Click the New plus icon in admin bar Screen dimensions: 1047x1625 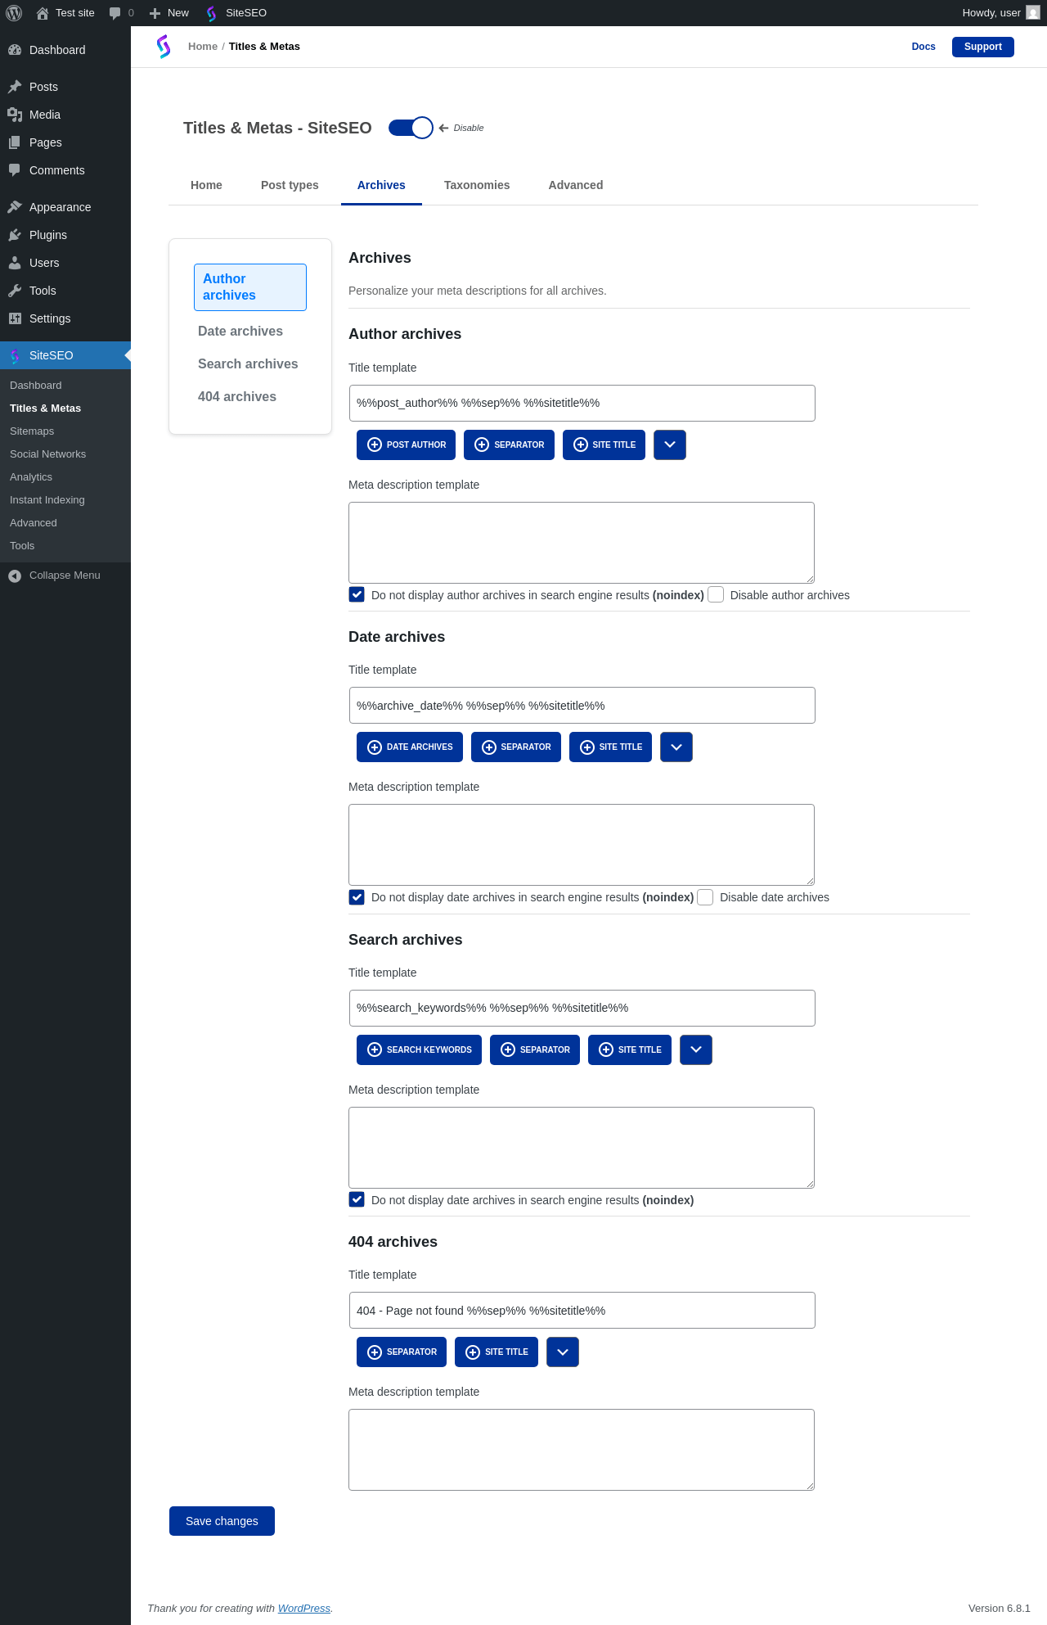(x=155, y=13)
